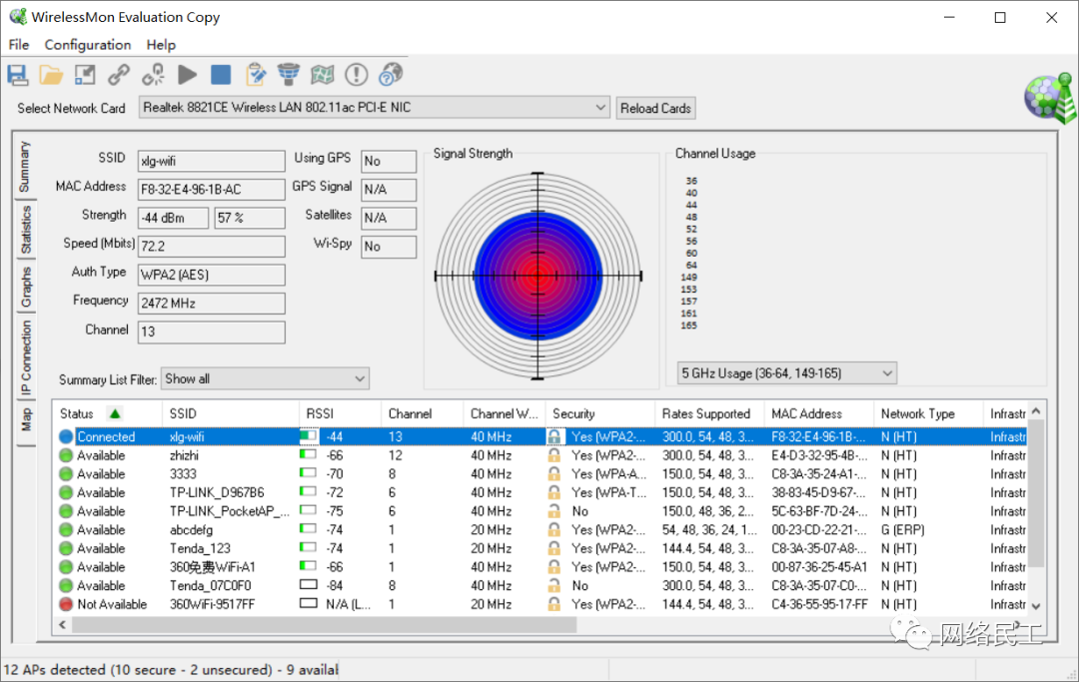1079x682 pixels.
Task: Click the Channel field showing 13
Action: pyautogui.click(x=211, y=333)
